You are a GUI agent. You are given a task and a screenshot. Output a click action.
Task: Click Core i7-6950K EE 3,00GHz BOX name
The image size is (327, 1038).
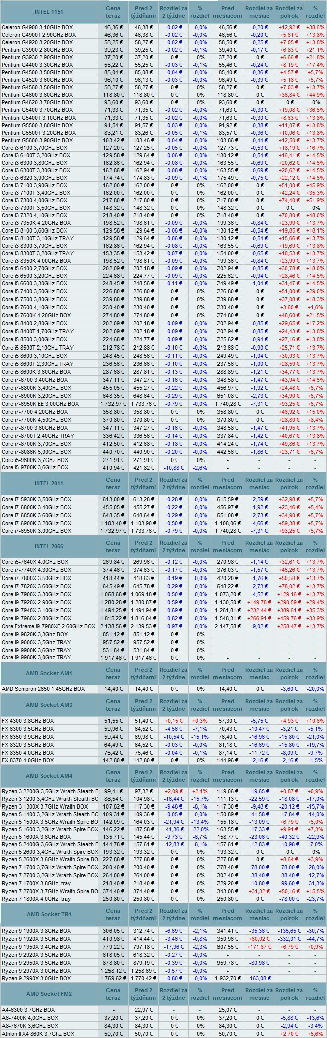[40, 404]
